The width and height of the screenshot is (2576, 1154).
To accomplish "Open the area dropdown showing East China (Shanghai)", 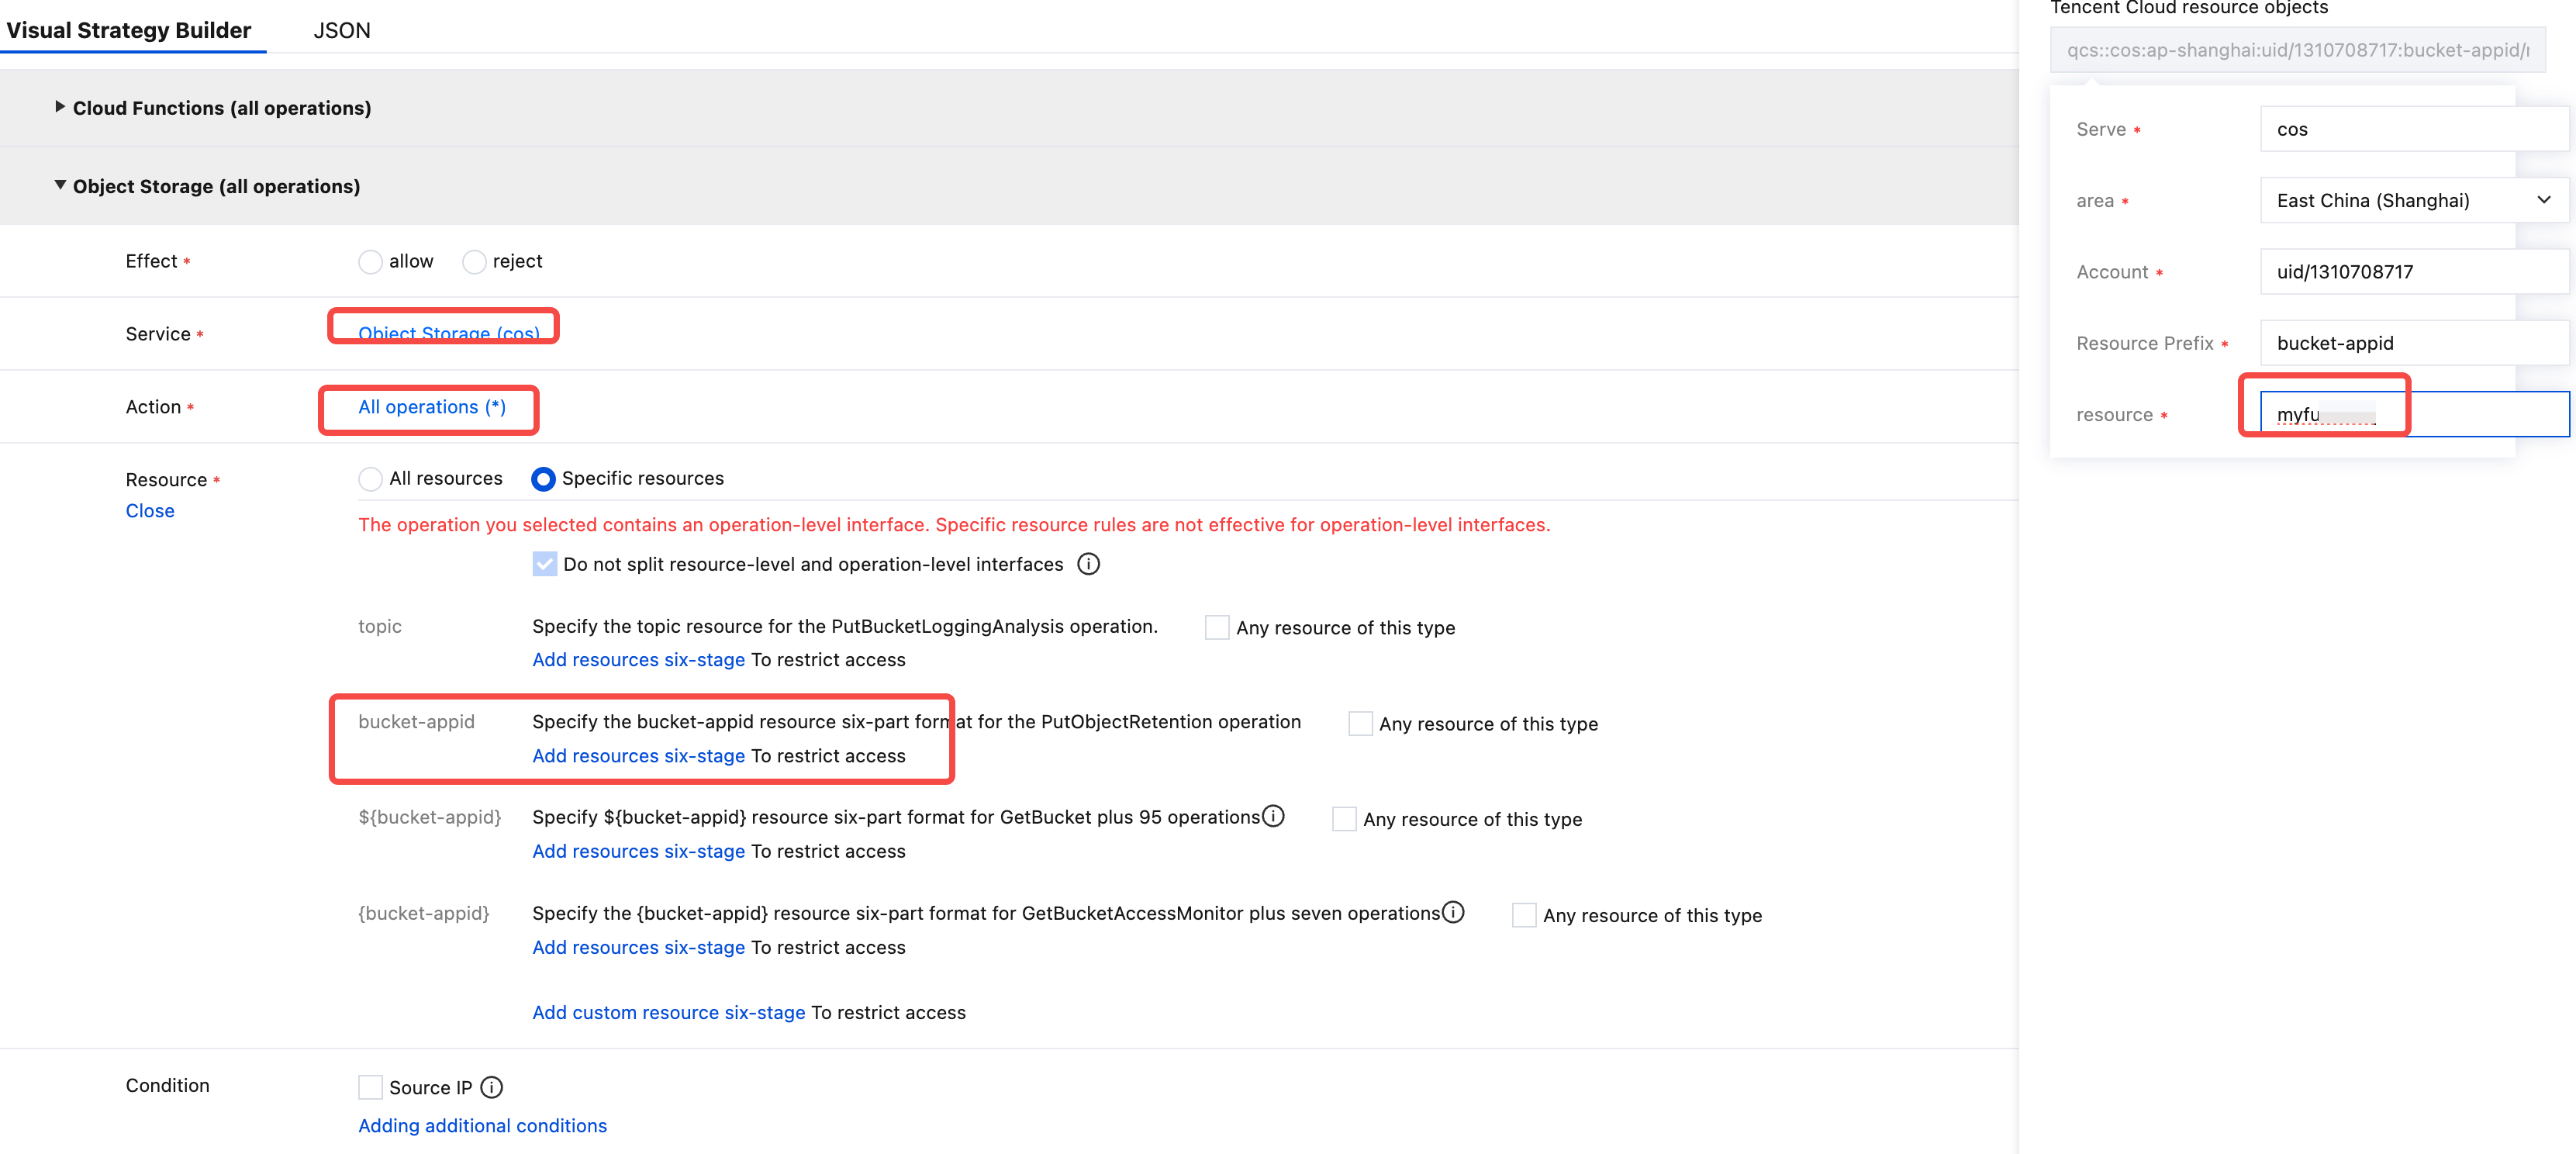I will [2412, 200].
